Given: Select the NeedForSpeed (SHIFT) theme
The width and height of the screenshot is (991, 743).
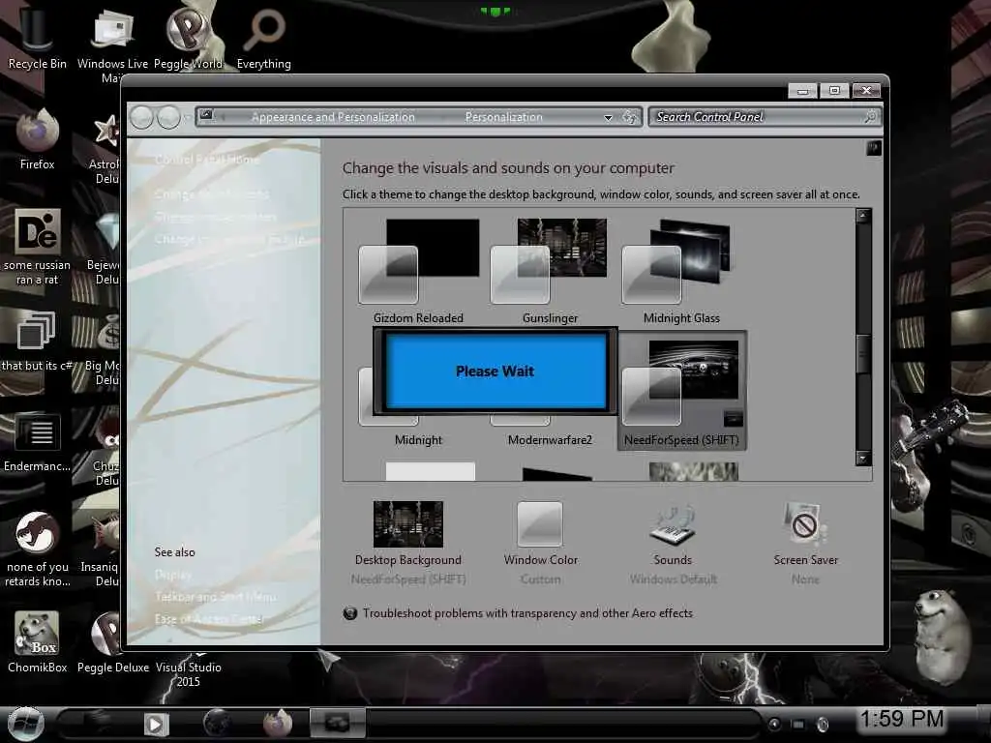Looking at the screenshot, I should [682, 391].
